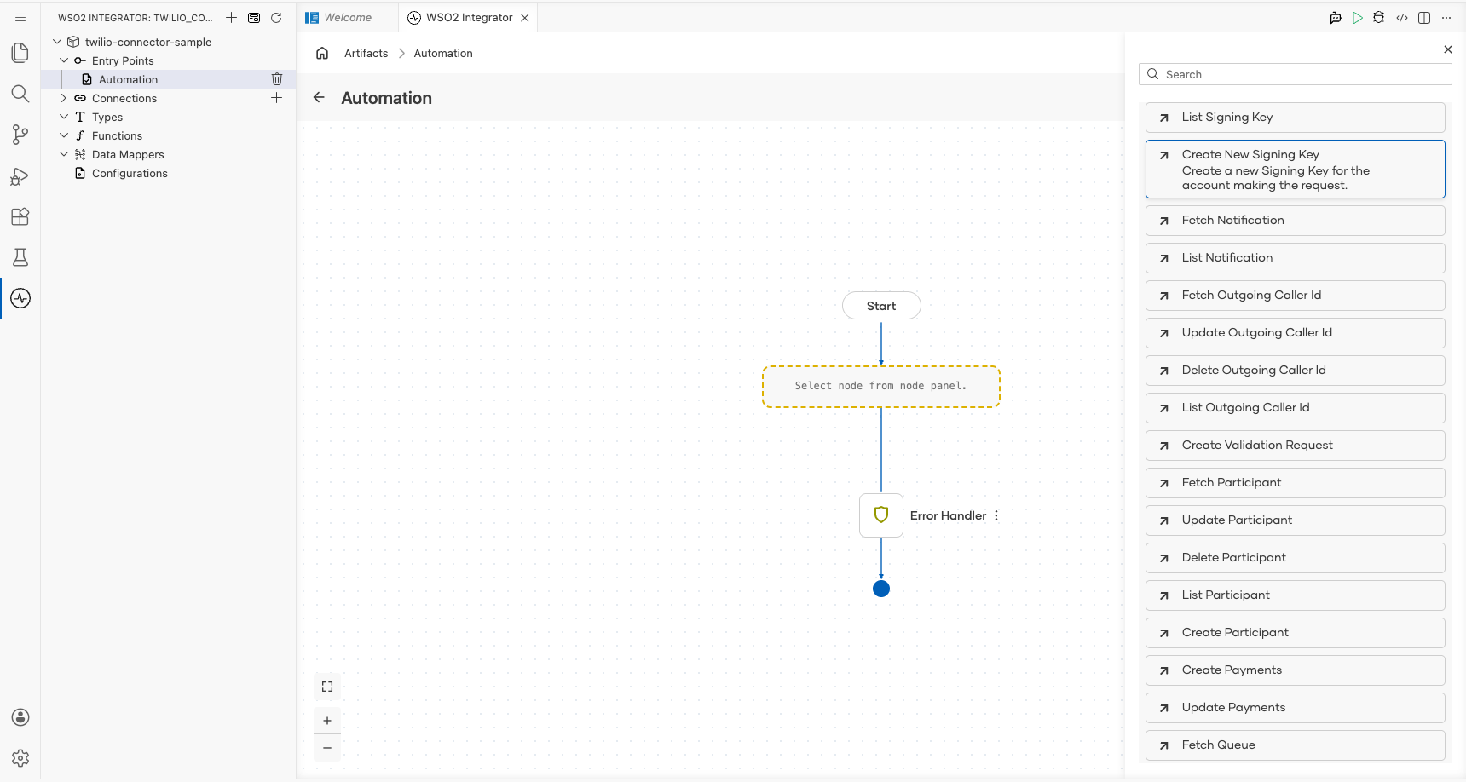Click Automation breadcrumb item
Image resolution: width=1466 pixels, height=782 pixels.
pos(443,53)
